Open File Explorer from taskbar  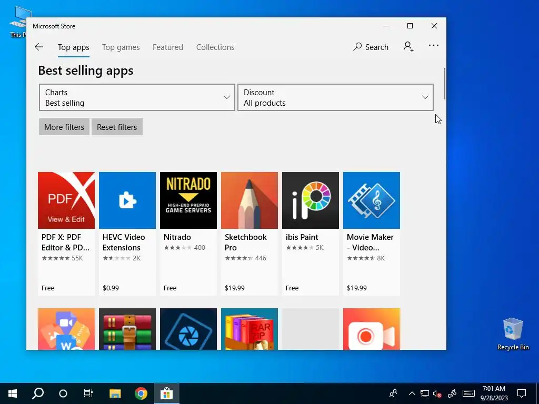coord(115,393)
